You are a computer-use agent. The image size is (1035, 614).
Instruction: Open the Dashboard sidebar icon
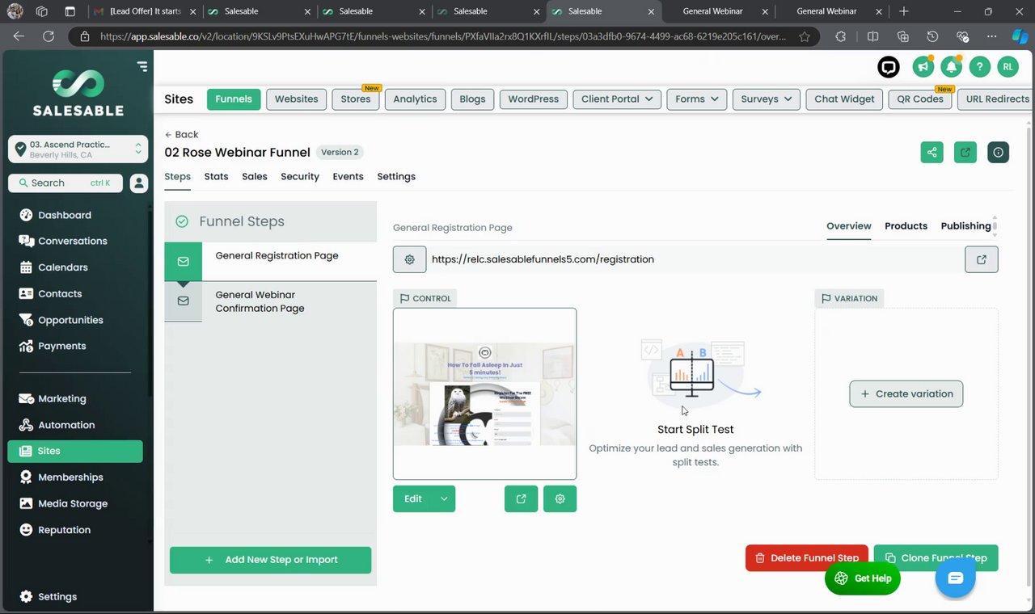[26, 215]
